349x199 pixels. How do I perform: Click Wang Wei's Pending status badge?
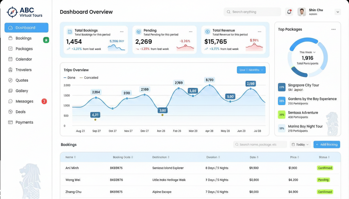coord(323,180)
